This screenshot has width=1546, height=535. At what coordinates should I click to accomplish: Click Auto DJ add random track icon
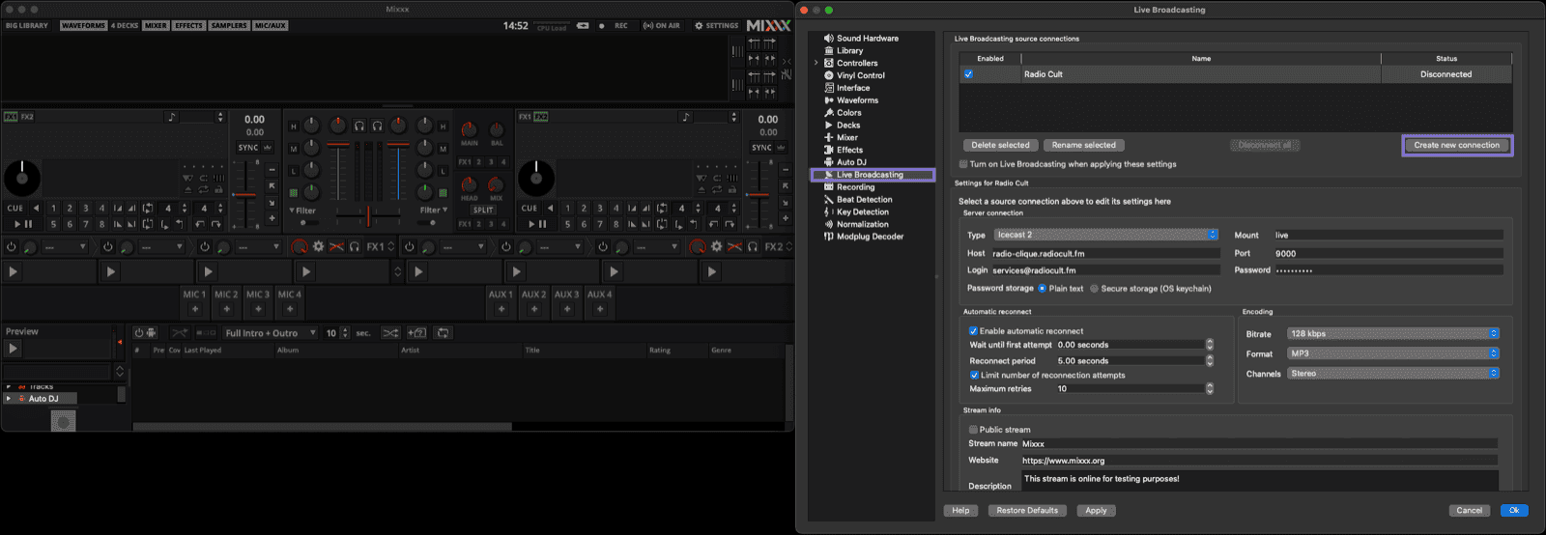point(416,333)
